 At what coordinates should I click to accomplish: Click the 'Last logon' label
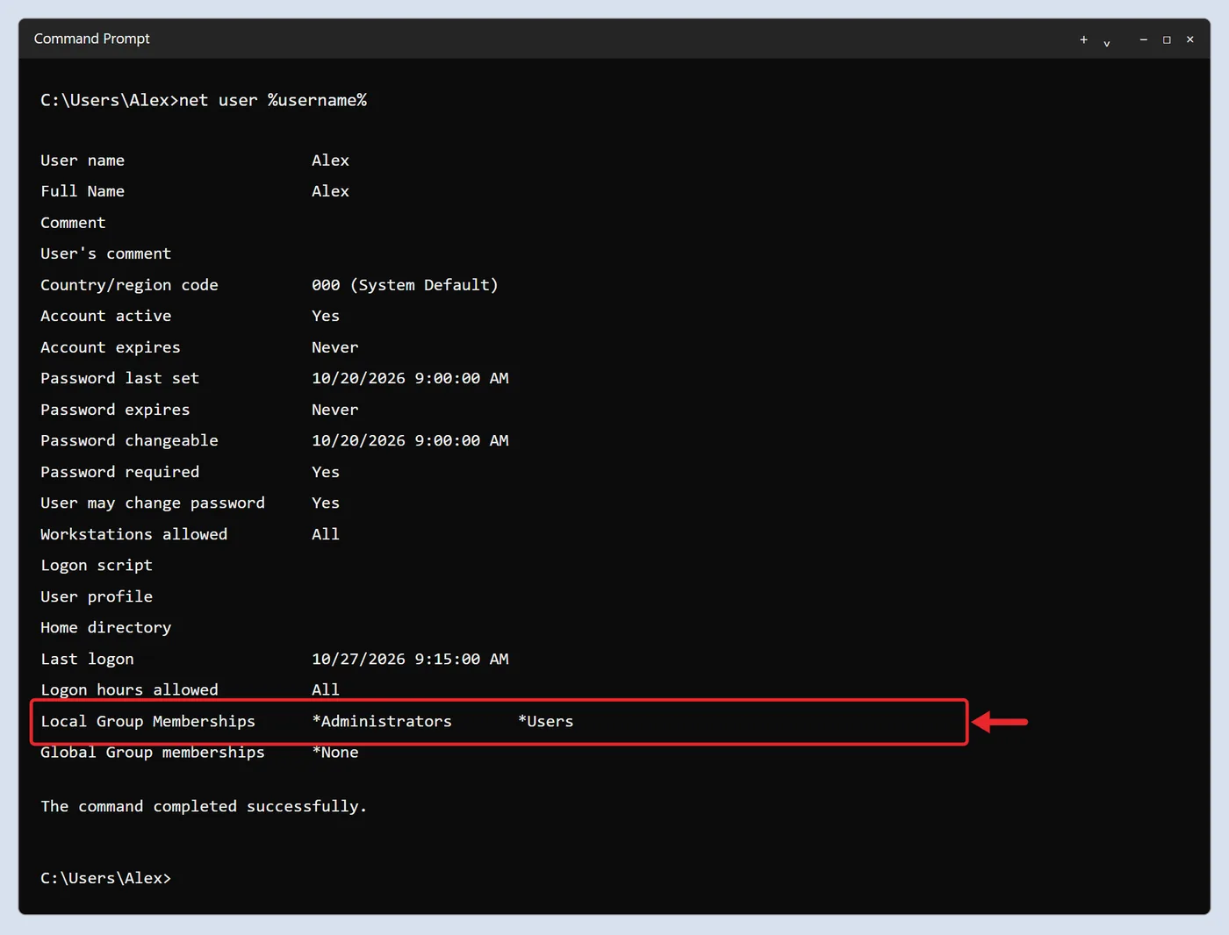tap(87, 659)
